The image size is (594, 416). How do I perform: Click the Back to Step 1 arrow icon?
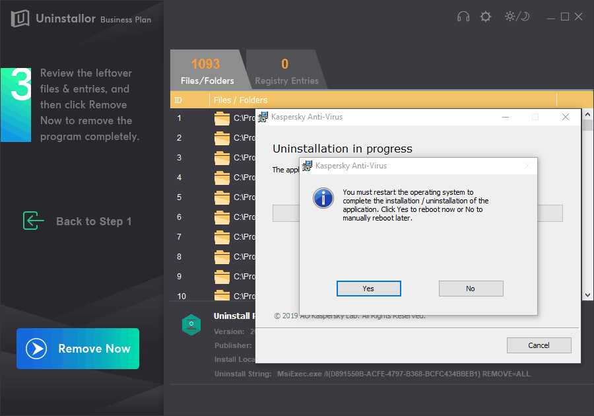coord(34,221)
